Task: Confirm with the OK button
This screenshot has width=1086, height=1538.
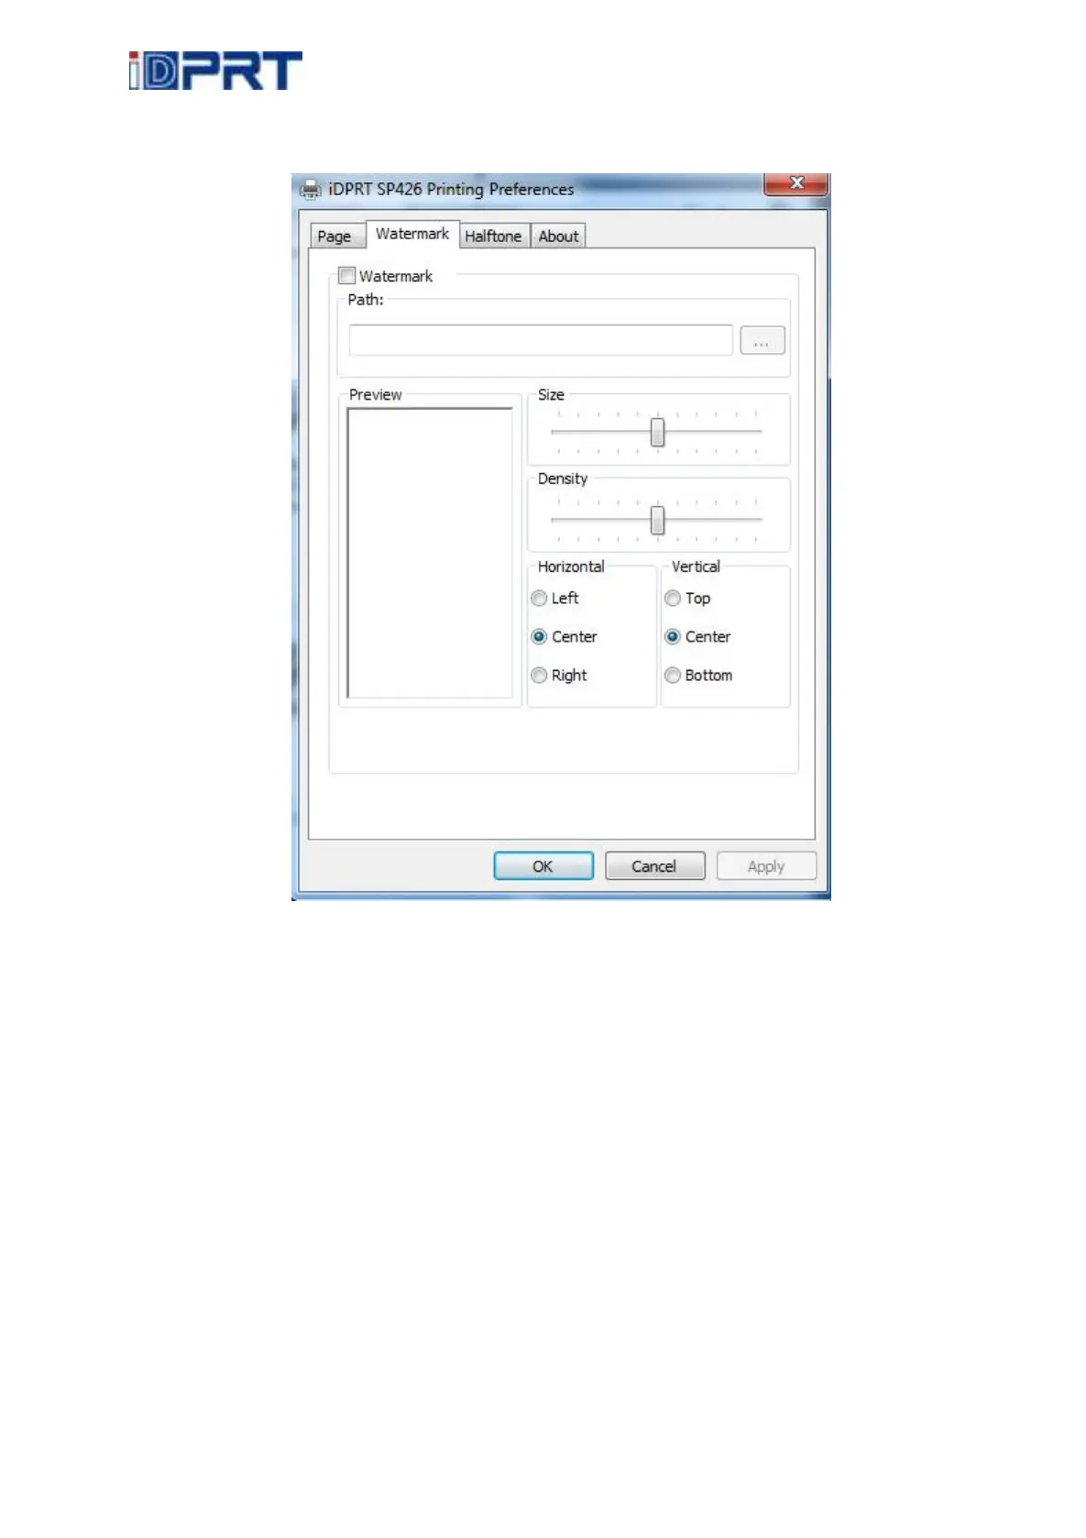Action: pos(543,866)
